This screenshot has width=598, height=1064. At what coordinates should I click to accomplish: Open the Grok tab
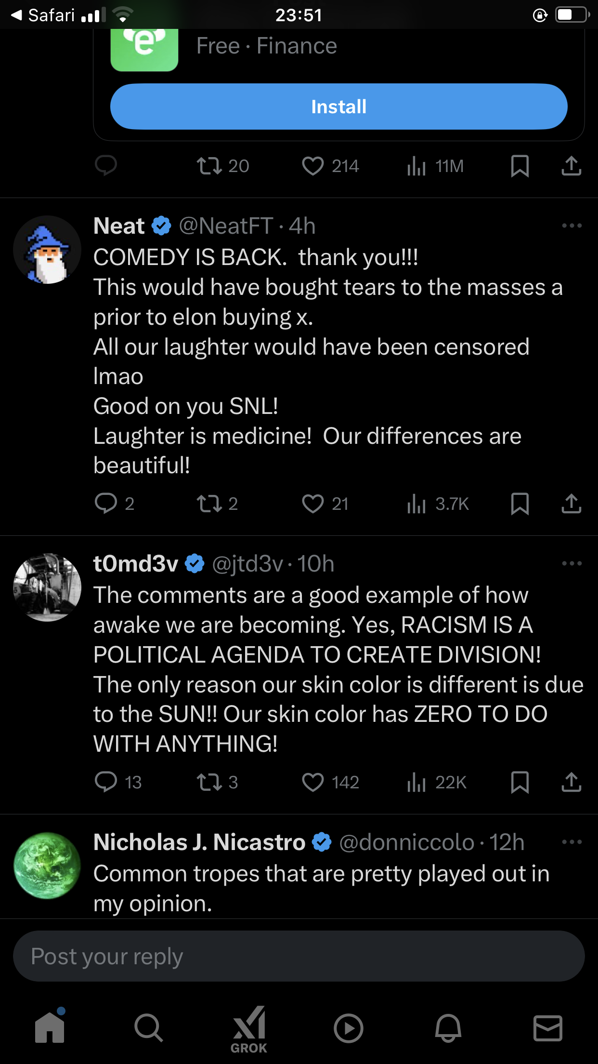(249, 1028)
